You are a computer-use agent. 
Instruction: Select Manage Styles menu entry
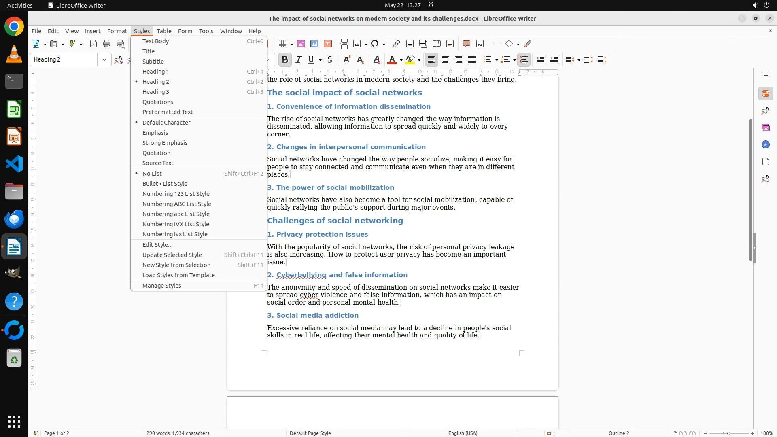click(x=162, y=286)
